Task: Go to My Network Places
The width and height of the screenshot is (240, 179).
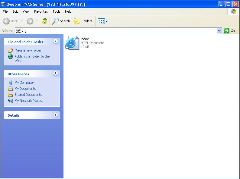Action: [x=28, y=101]
